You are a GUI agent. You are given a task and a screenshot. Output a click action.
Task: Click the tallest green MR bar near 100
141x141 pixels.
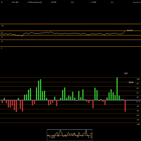[x=117, y=89]
